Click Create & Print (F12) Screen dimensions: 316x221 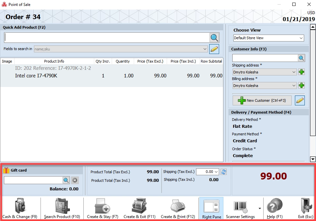[x=178, y=208]
